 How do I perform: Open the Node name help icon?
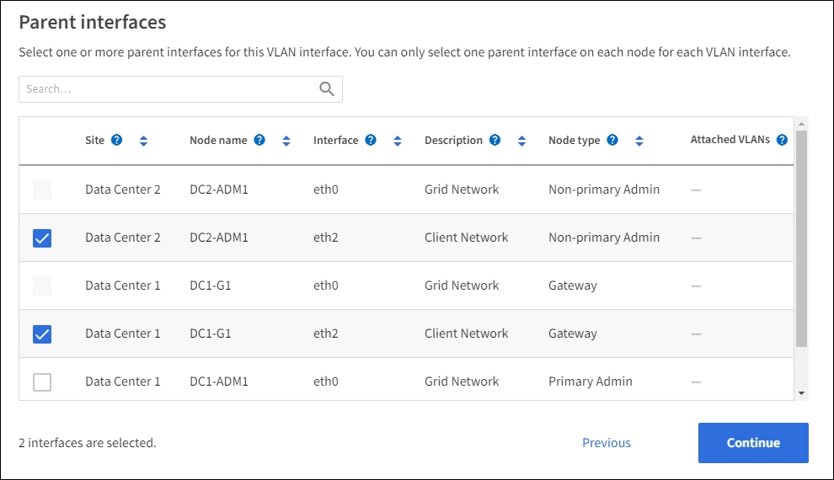pyautogui.click(x=259, y=141)
